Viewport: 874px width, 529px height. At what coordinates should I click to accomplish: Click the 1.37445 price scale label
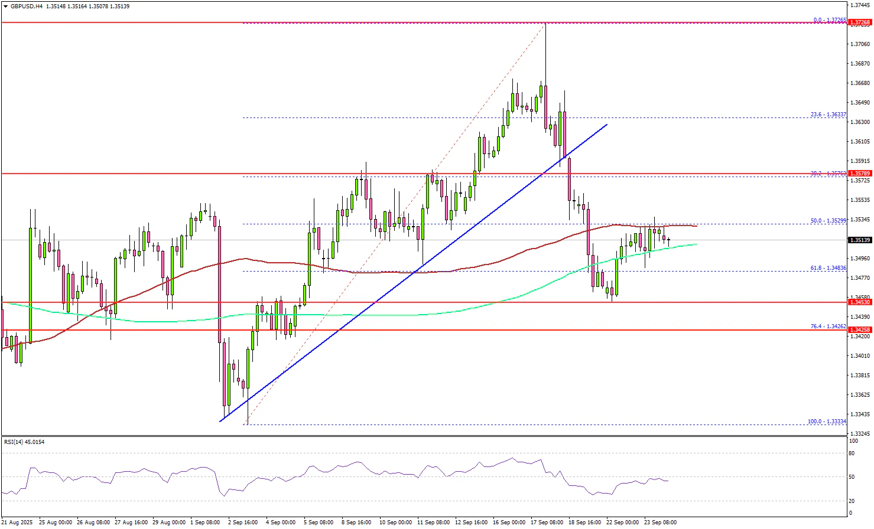click(x=860, y=5)
